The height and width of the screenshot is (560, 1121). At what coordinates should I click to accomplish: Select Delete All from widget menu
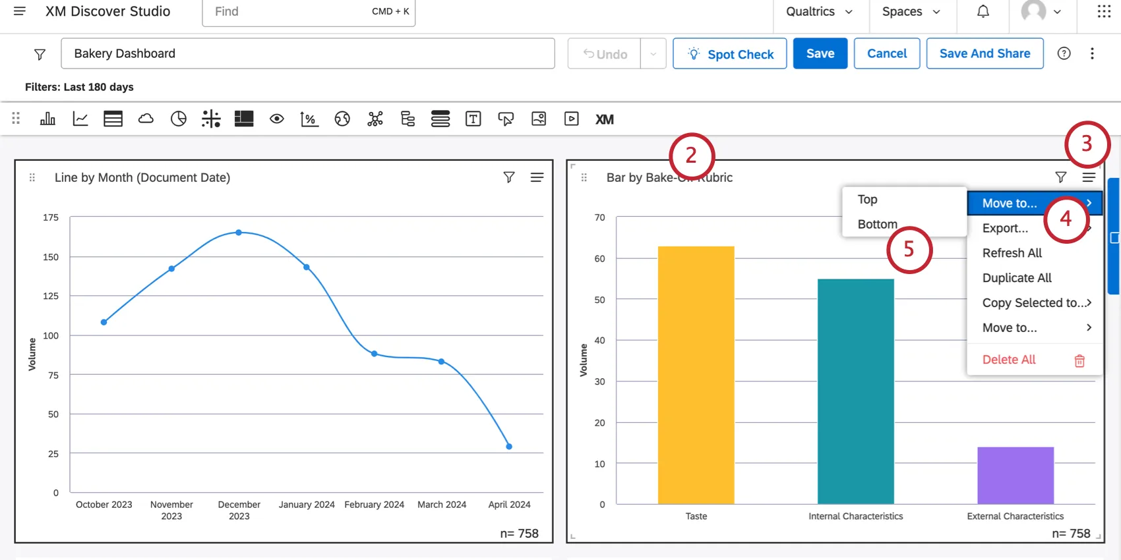[x=1009, y=360]
